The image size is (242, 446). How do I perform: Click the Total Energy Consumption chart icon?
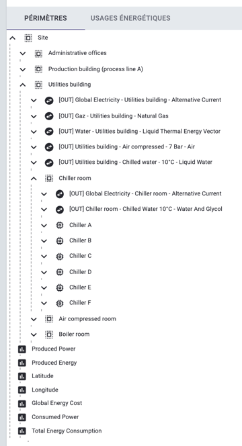click(x=22, y=431)
